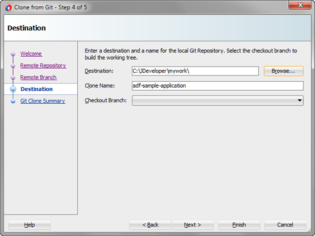Expand the Checkout Branch dropdown arrow
Image resolution: width=315 pixels, height=236 pixels.
[x=299, y=100]
